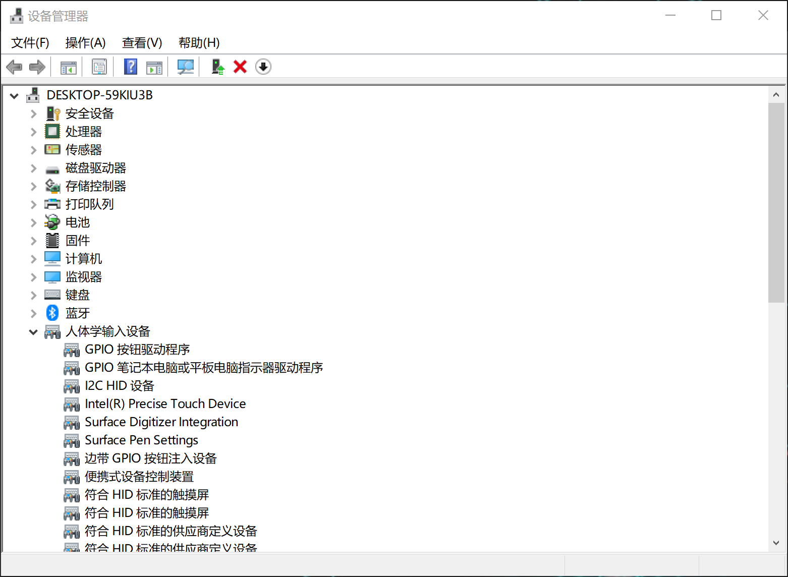Image resolution: width=788 pixels, height=577 pixels.
Task: Select the I2C HID 设备 entry
Action: [120, 386]
